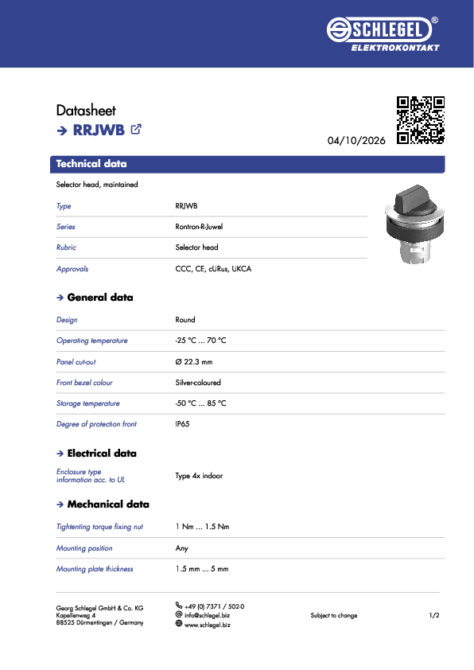The width and height of the screenshot is (474, 670).
Task: Click the Schlegel Elektrokontakt logo
Action: coord(383,34)
